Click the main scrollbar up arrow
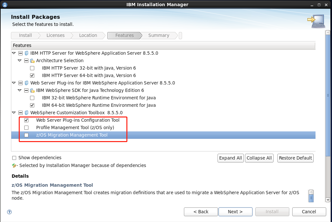Viewport: 332px width, 222px height. 328,32
